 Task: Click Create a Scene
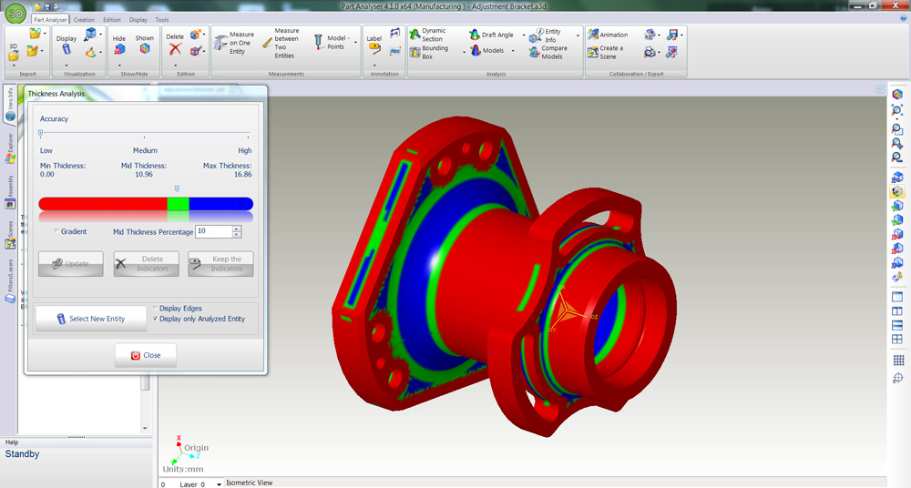click(606, 52)
